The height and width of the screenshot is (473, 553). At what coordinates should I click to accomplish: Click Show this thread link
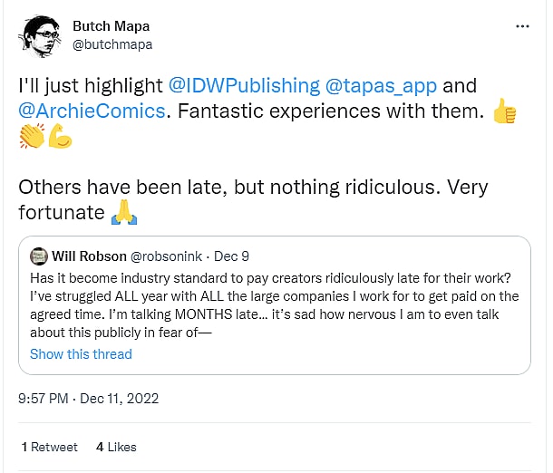(81, 354)
